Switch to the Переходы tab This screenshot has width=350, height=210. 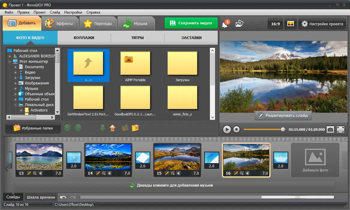click(98, 23)
